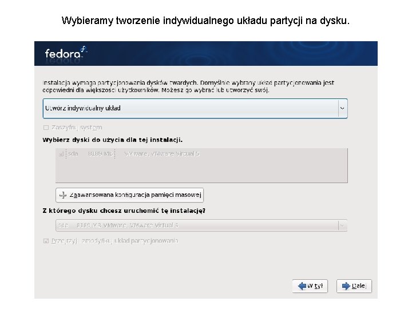
Task: Click the 'W tył' back button
Action: click(310, 286)
